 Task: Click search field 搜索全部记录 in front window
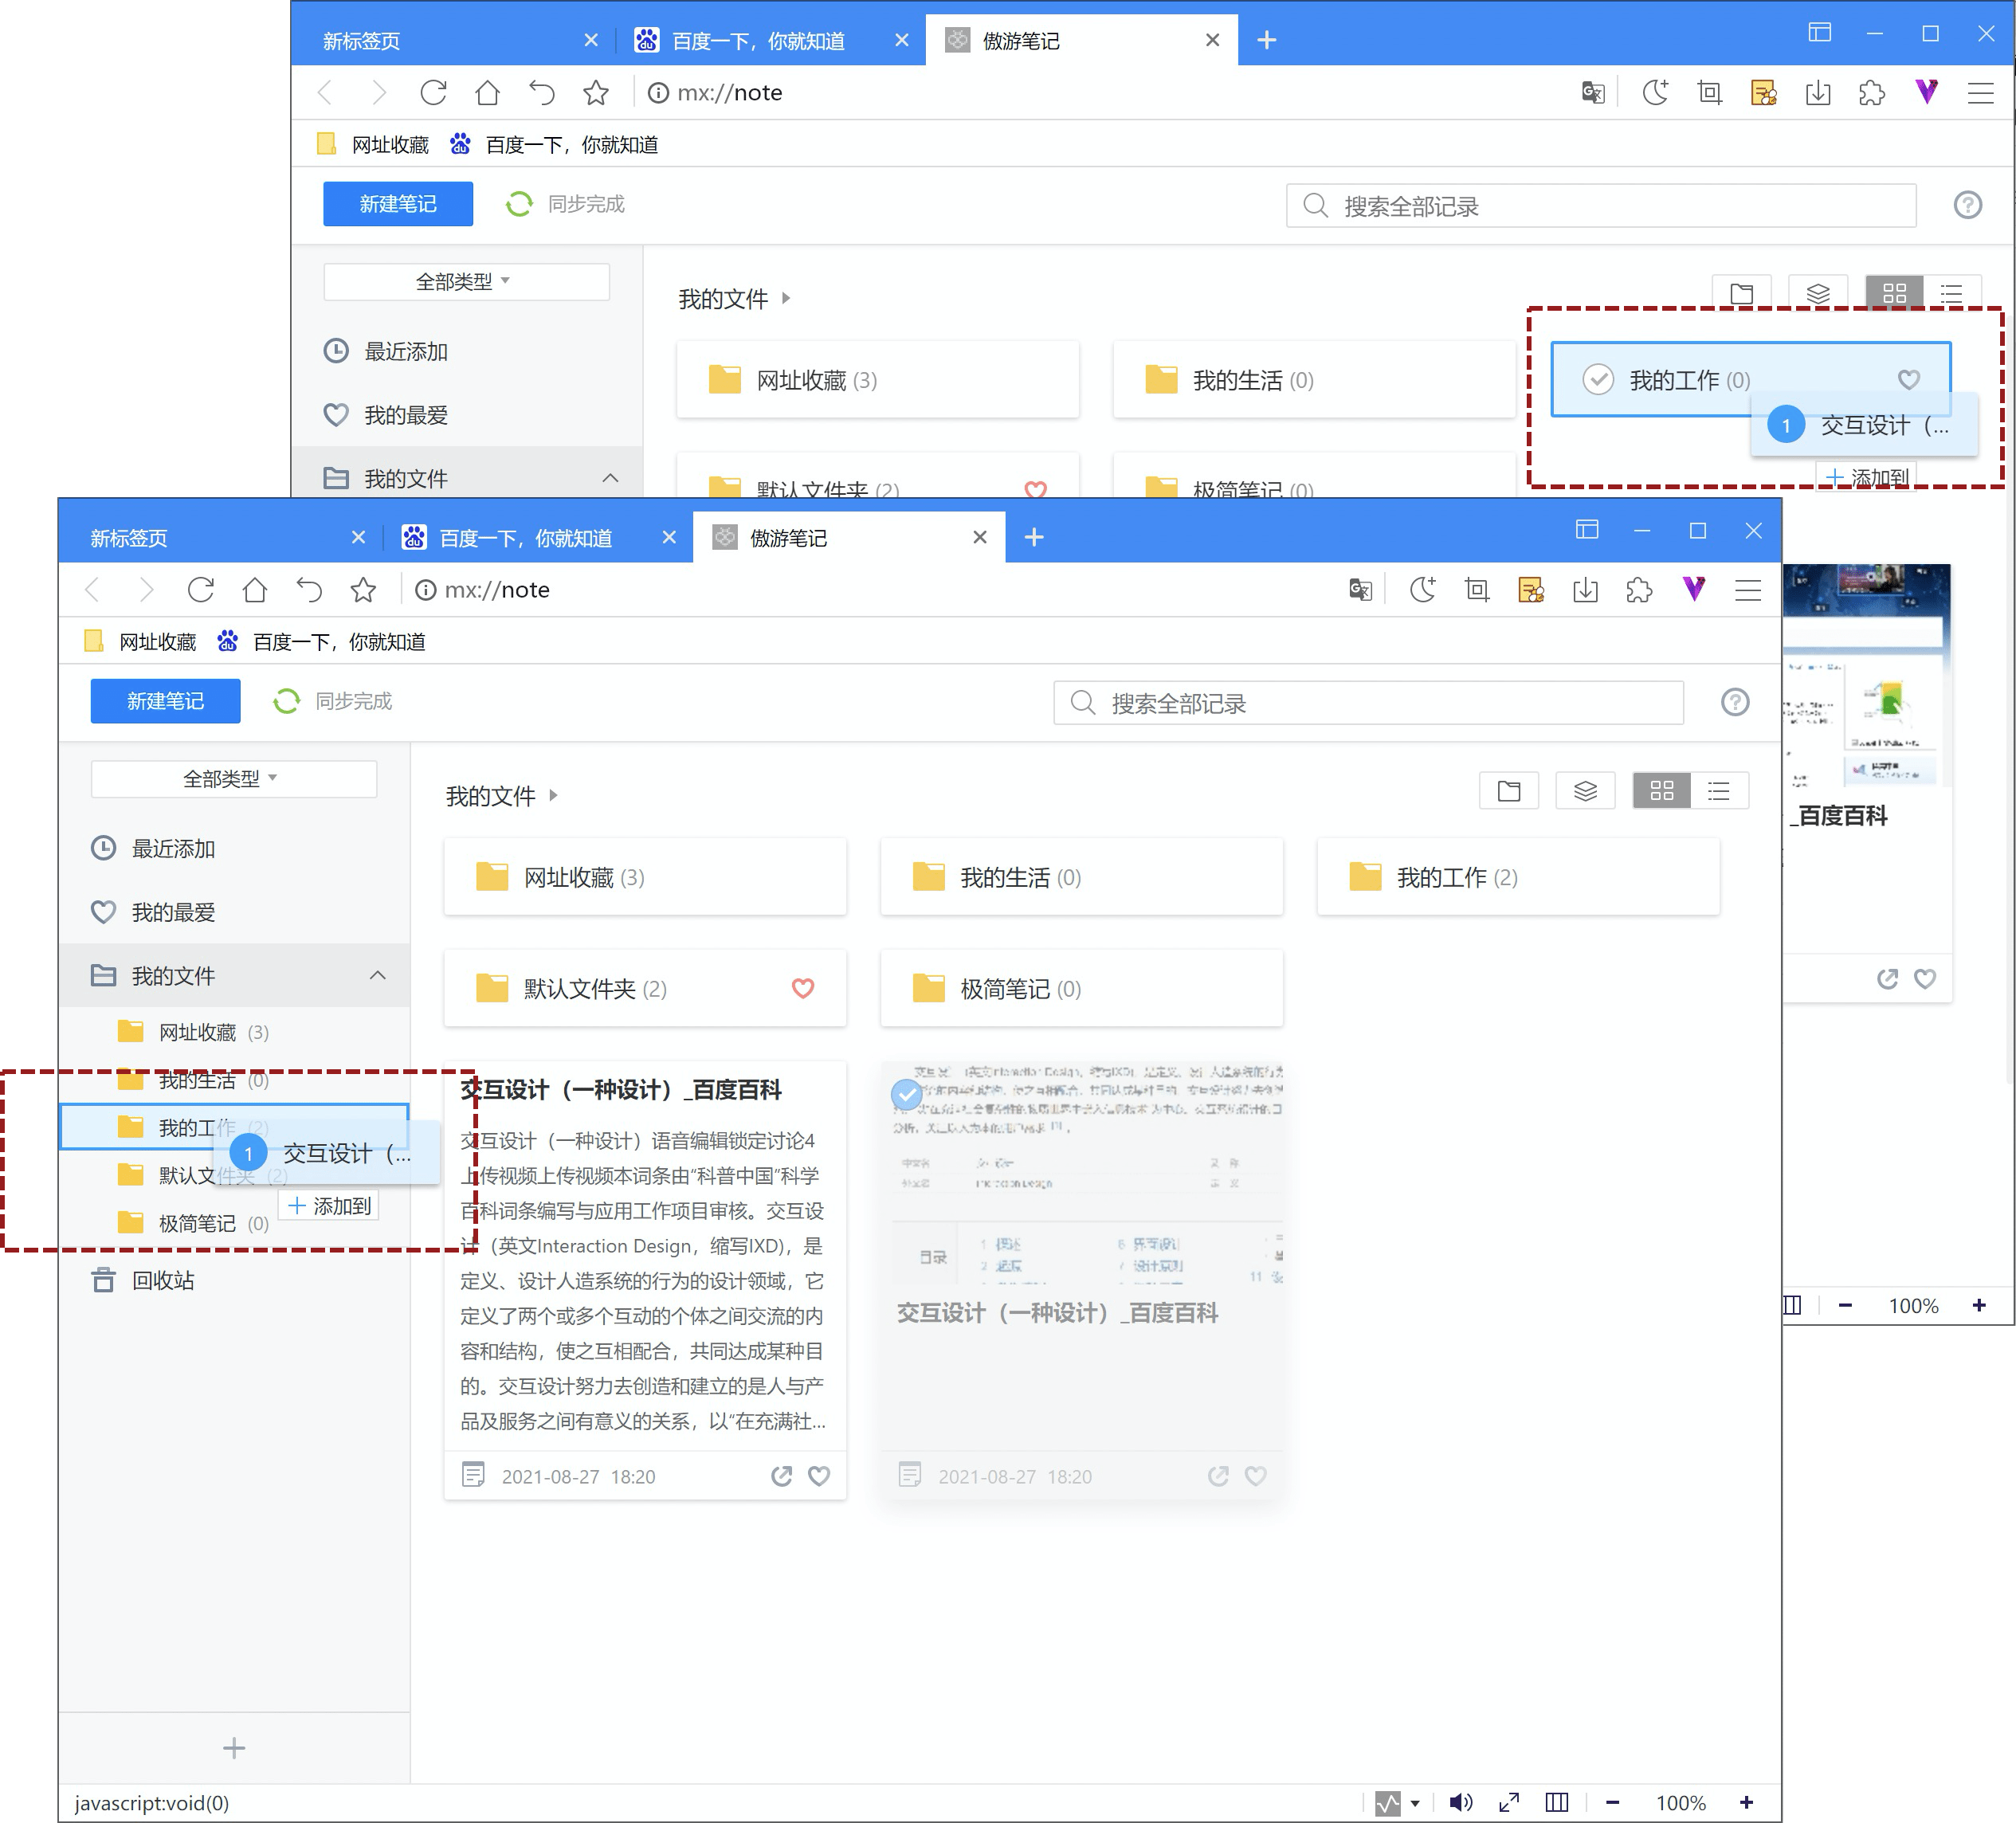[x=1368, y=703]
